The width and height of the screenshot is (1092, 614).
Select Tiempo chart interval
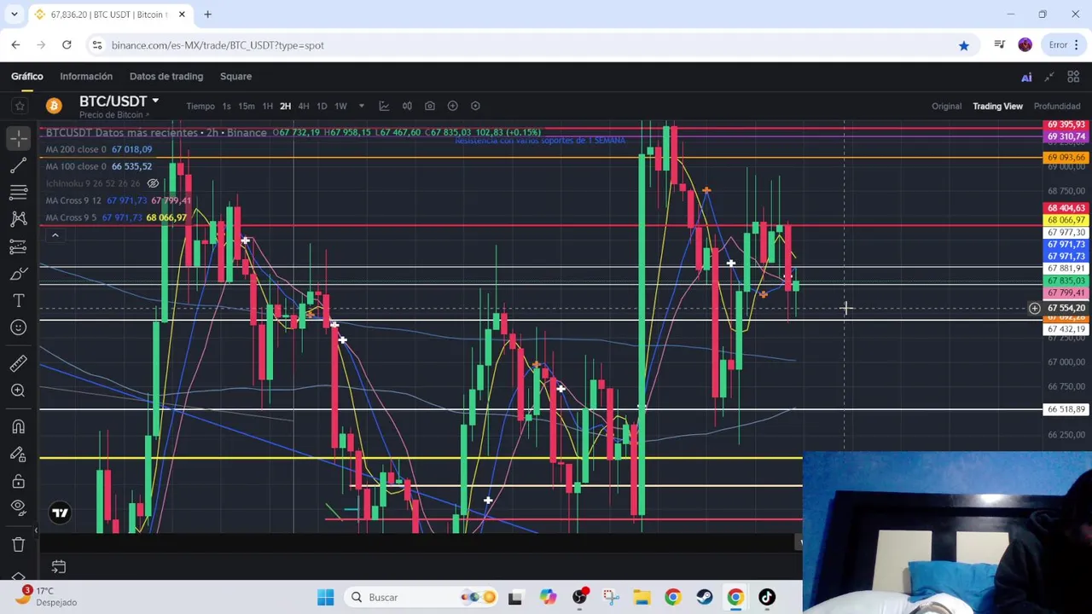200,106
